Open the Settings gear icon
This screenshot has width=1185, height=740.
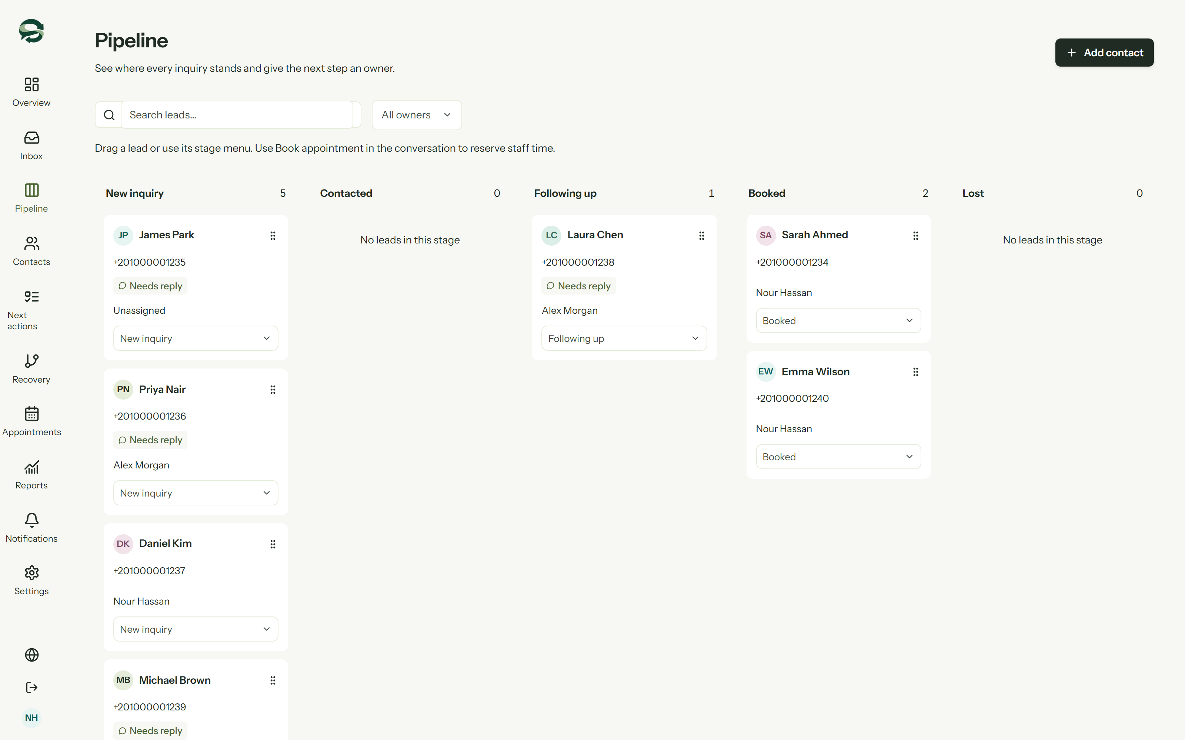(31, 573)
